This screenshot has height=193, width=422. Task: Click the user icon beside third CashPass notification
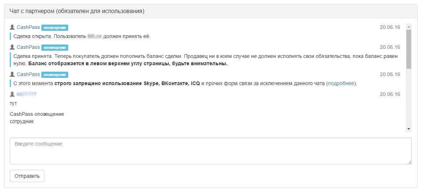[x=12, y=74]
